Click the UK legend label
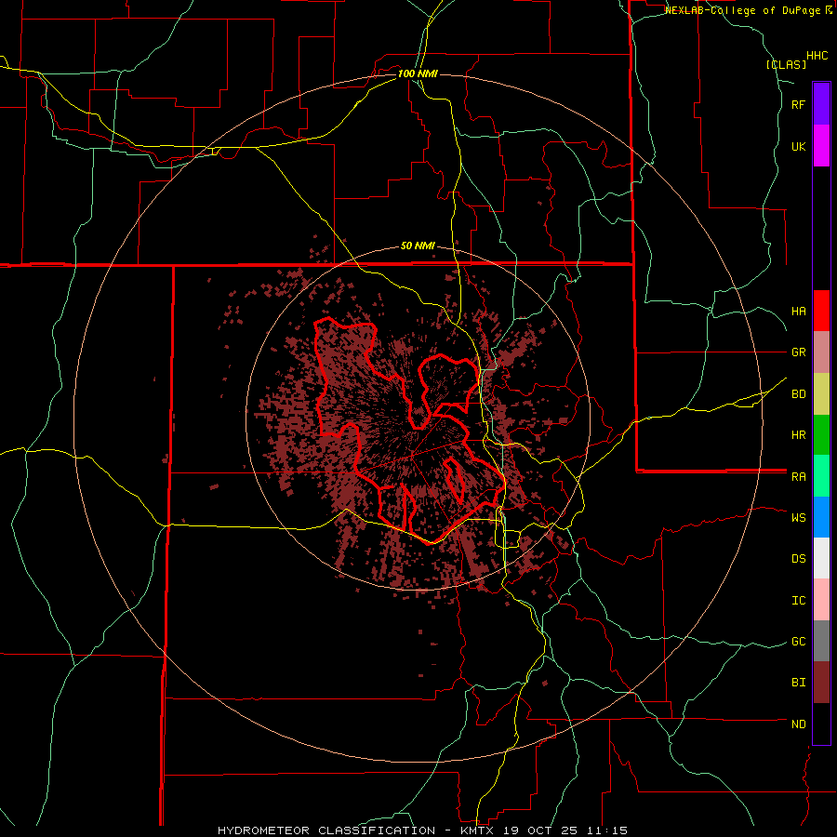 (798, 146)
